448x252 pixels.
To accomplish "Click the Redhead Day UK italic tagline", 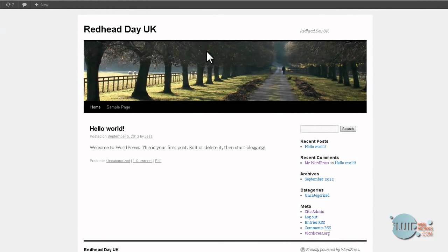I will click(x=314, y=31).
